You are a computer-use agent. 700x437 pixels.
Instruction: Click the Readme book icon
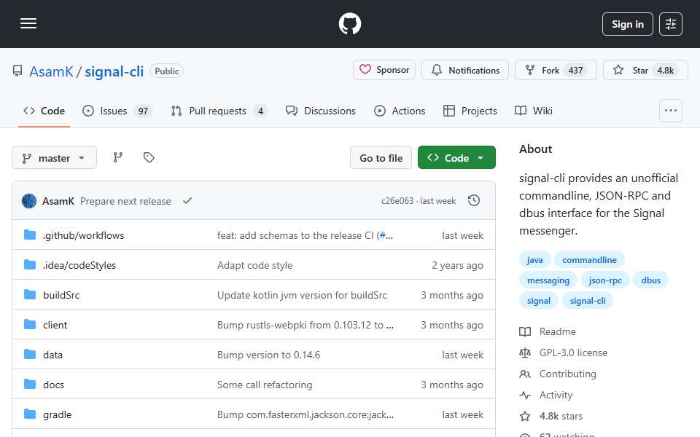(x=525, y=332)
